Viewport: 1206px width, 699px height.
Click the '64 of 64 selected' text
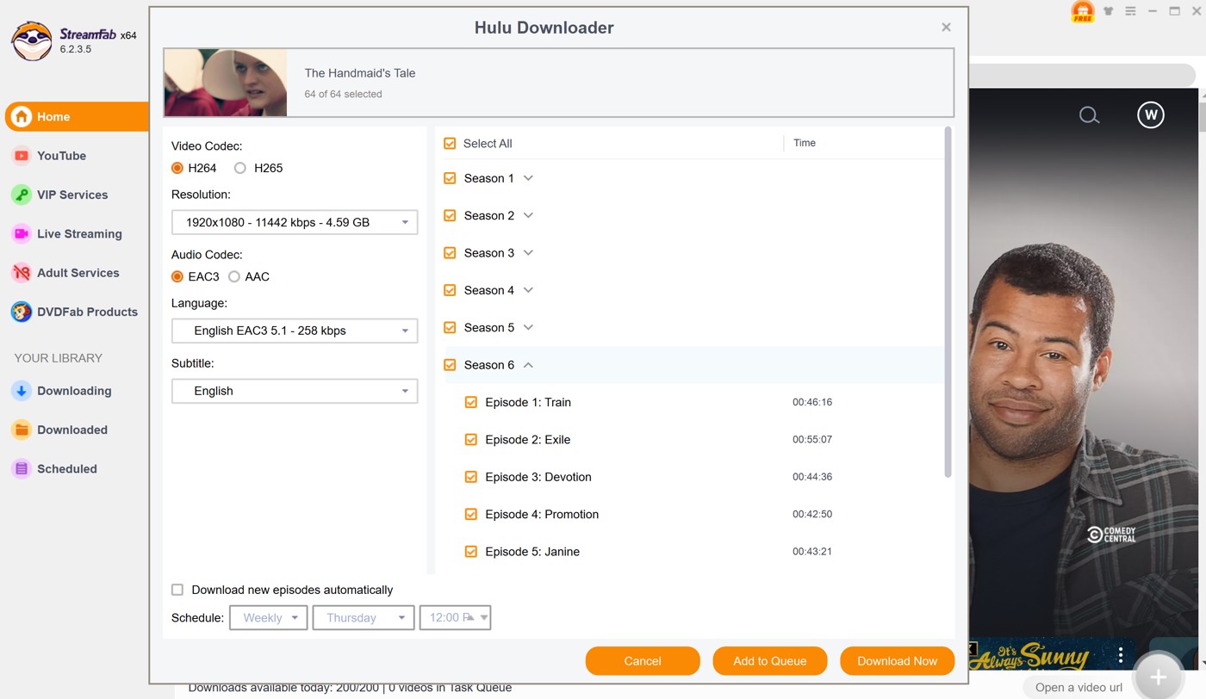343,94
